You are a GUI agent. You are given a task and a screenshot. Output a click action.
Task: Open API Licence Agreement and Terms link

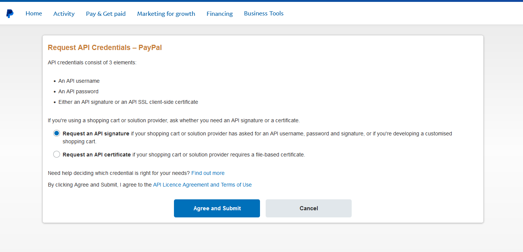tap(202, 185)
